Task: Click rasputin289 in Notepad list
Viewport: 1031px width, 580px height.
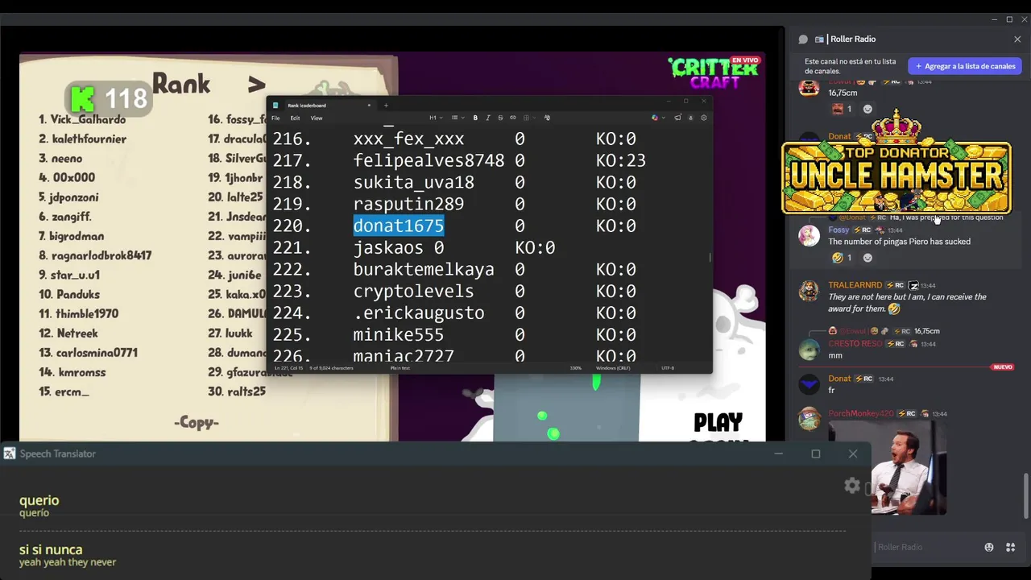Action: click(x=408, y=204)
